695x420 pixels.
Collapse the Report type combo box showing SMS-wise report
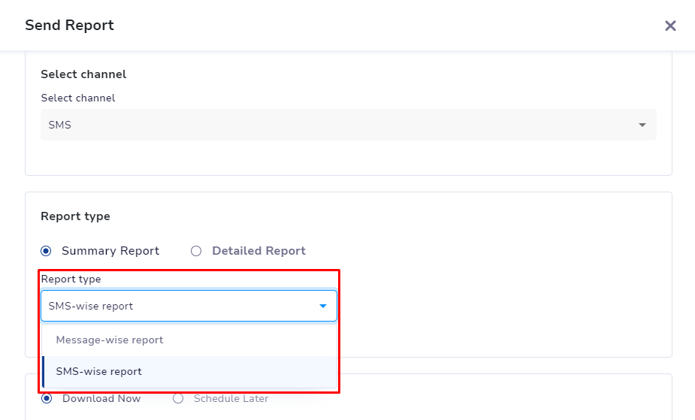point(189,306)
